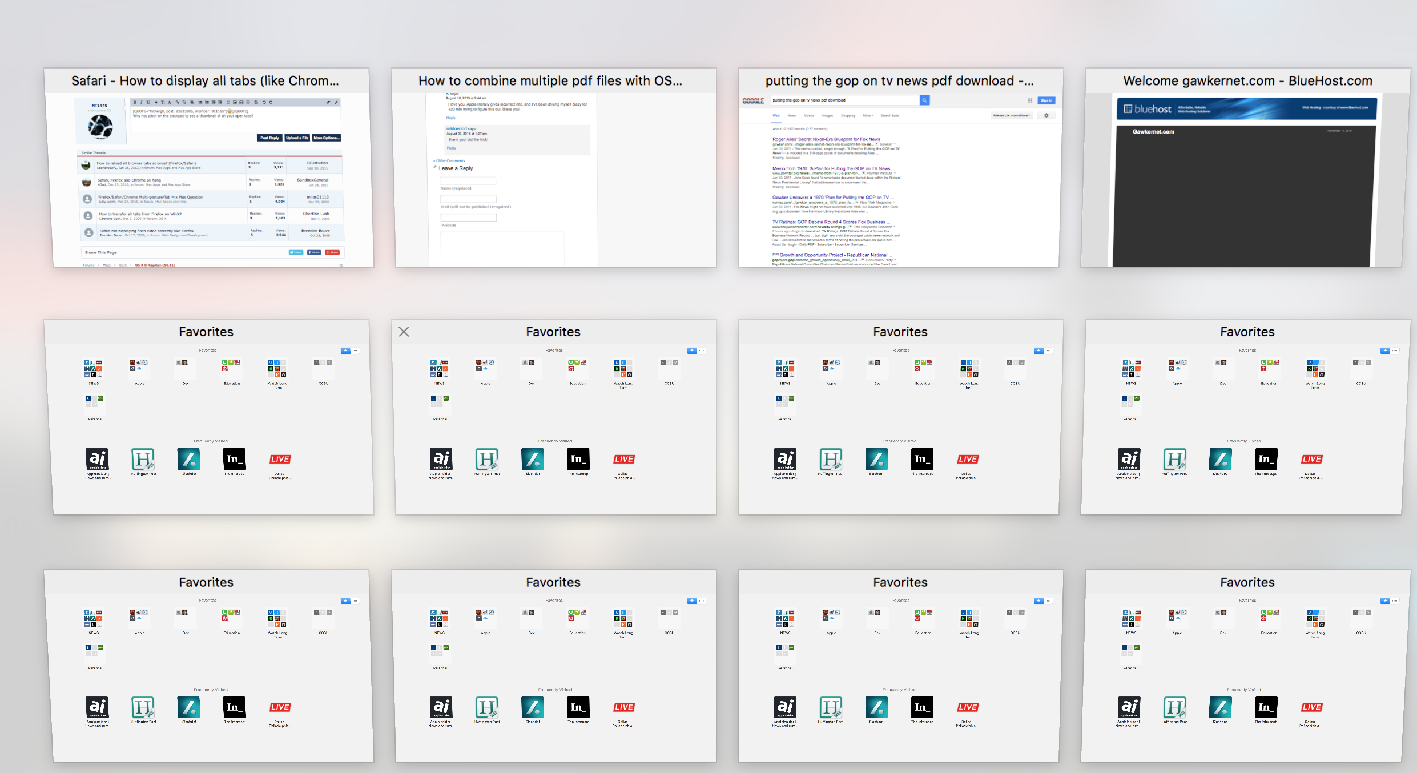Viewport: 1417px width, 773px height.
Task: Click the Huffington Post icon in the Favorites tab showing the X
Action: [x=486, y=459]
